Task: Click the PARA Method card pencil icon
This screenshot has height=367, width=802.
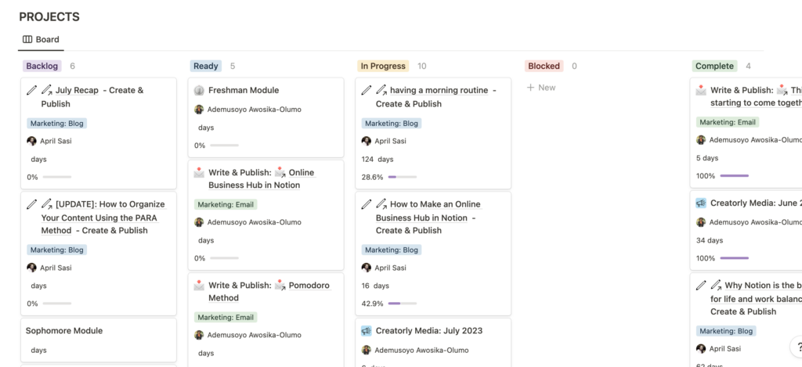Action: click(x=31, y=204)
